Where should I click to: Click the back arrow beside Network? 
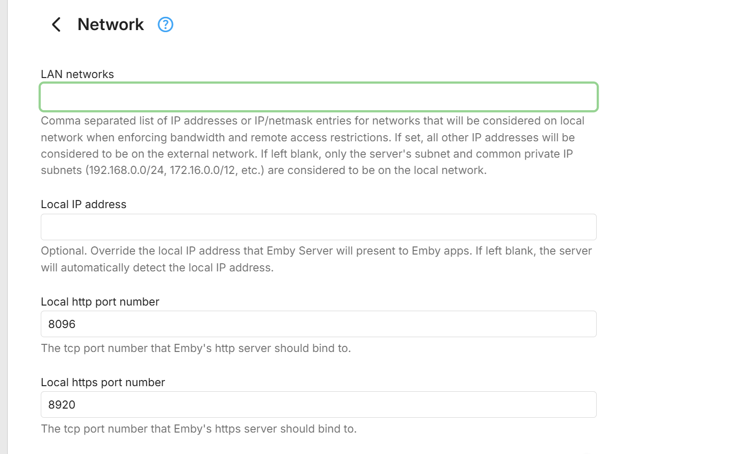coord(56,24)
